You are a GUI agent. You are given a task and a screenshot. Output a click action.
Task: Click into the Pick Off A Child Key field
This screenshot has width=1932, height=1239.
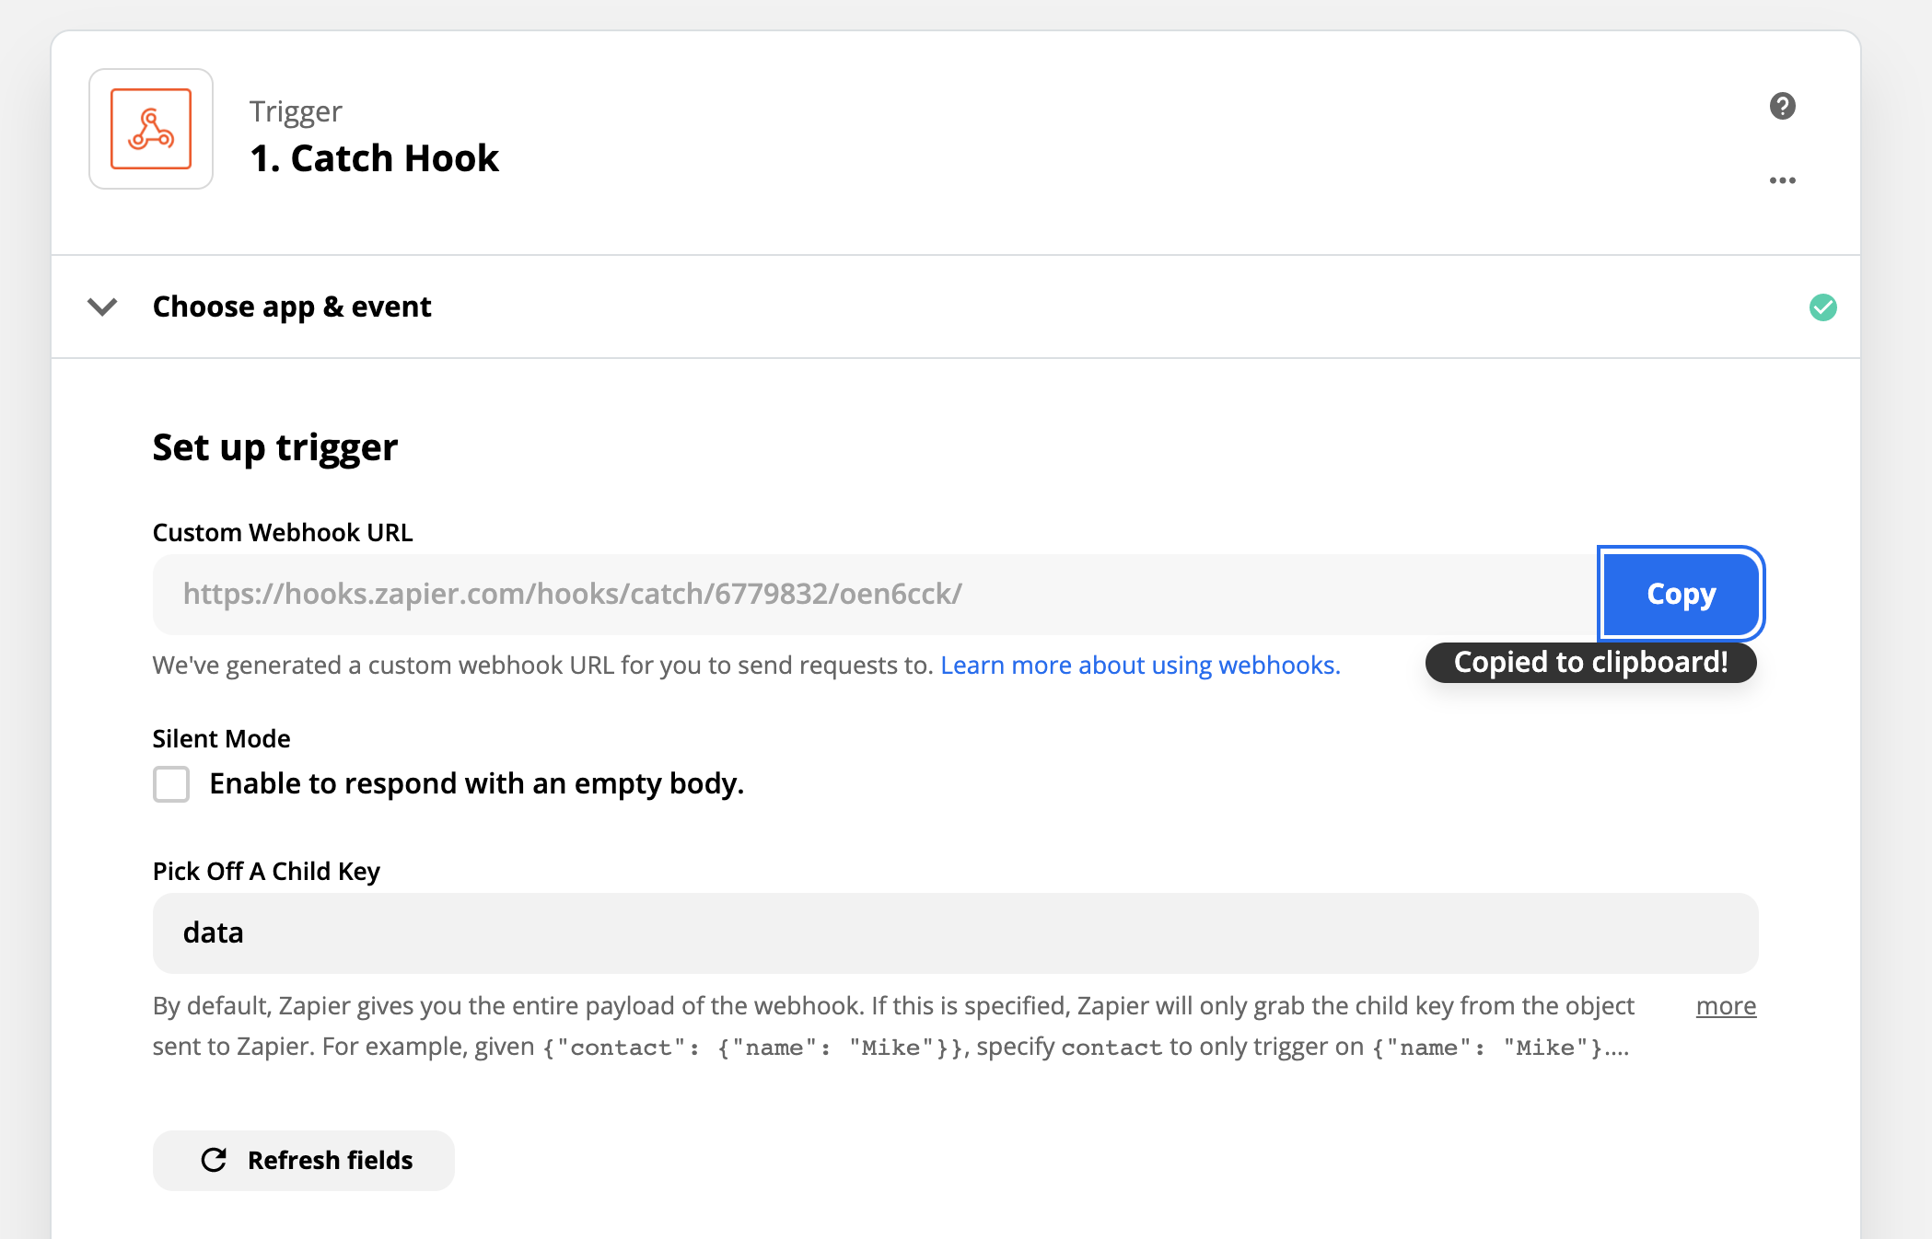tap(955, 932)
